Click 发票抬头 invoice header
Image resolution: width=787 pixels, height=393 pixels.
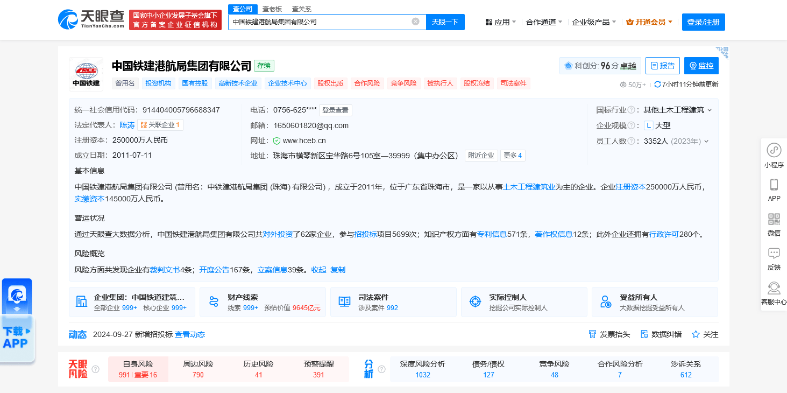click(609, 334)
